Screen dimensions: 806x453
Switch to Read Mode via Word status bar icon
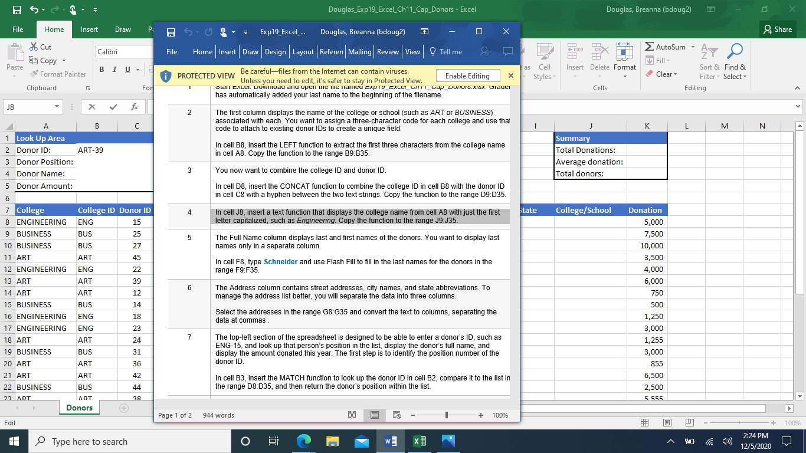pos(352,415)
